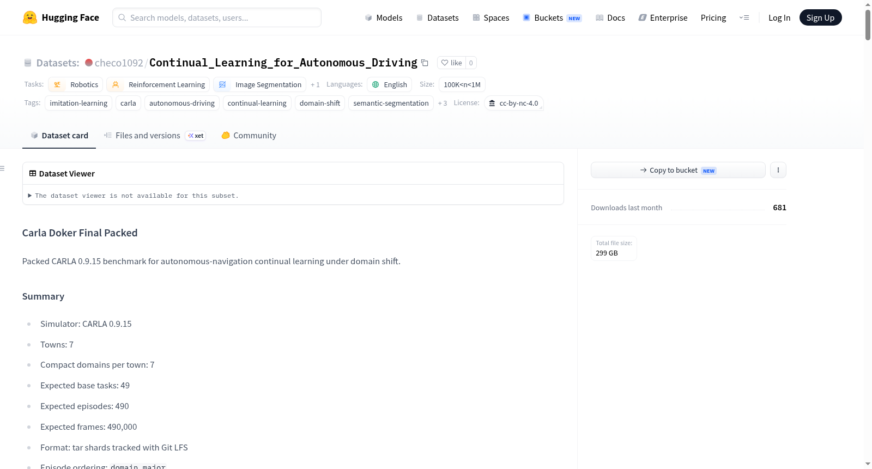The height and width of the screenshot is (469, 872).
Task: Click the heart like icon
Action: click(x=445, y=63)
